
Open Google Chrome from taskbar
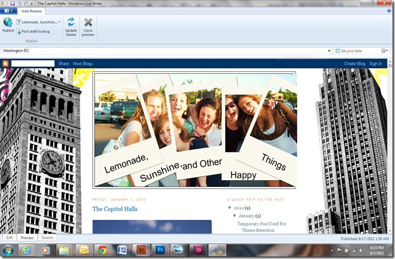102,250
